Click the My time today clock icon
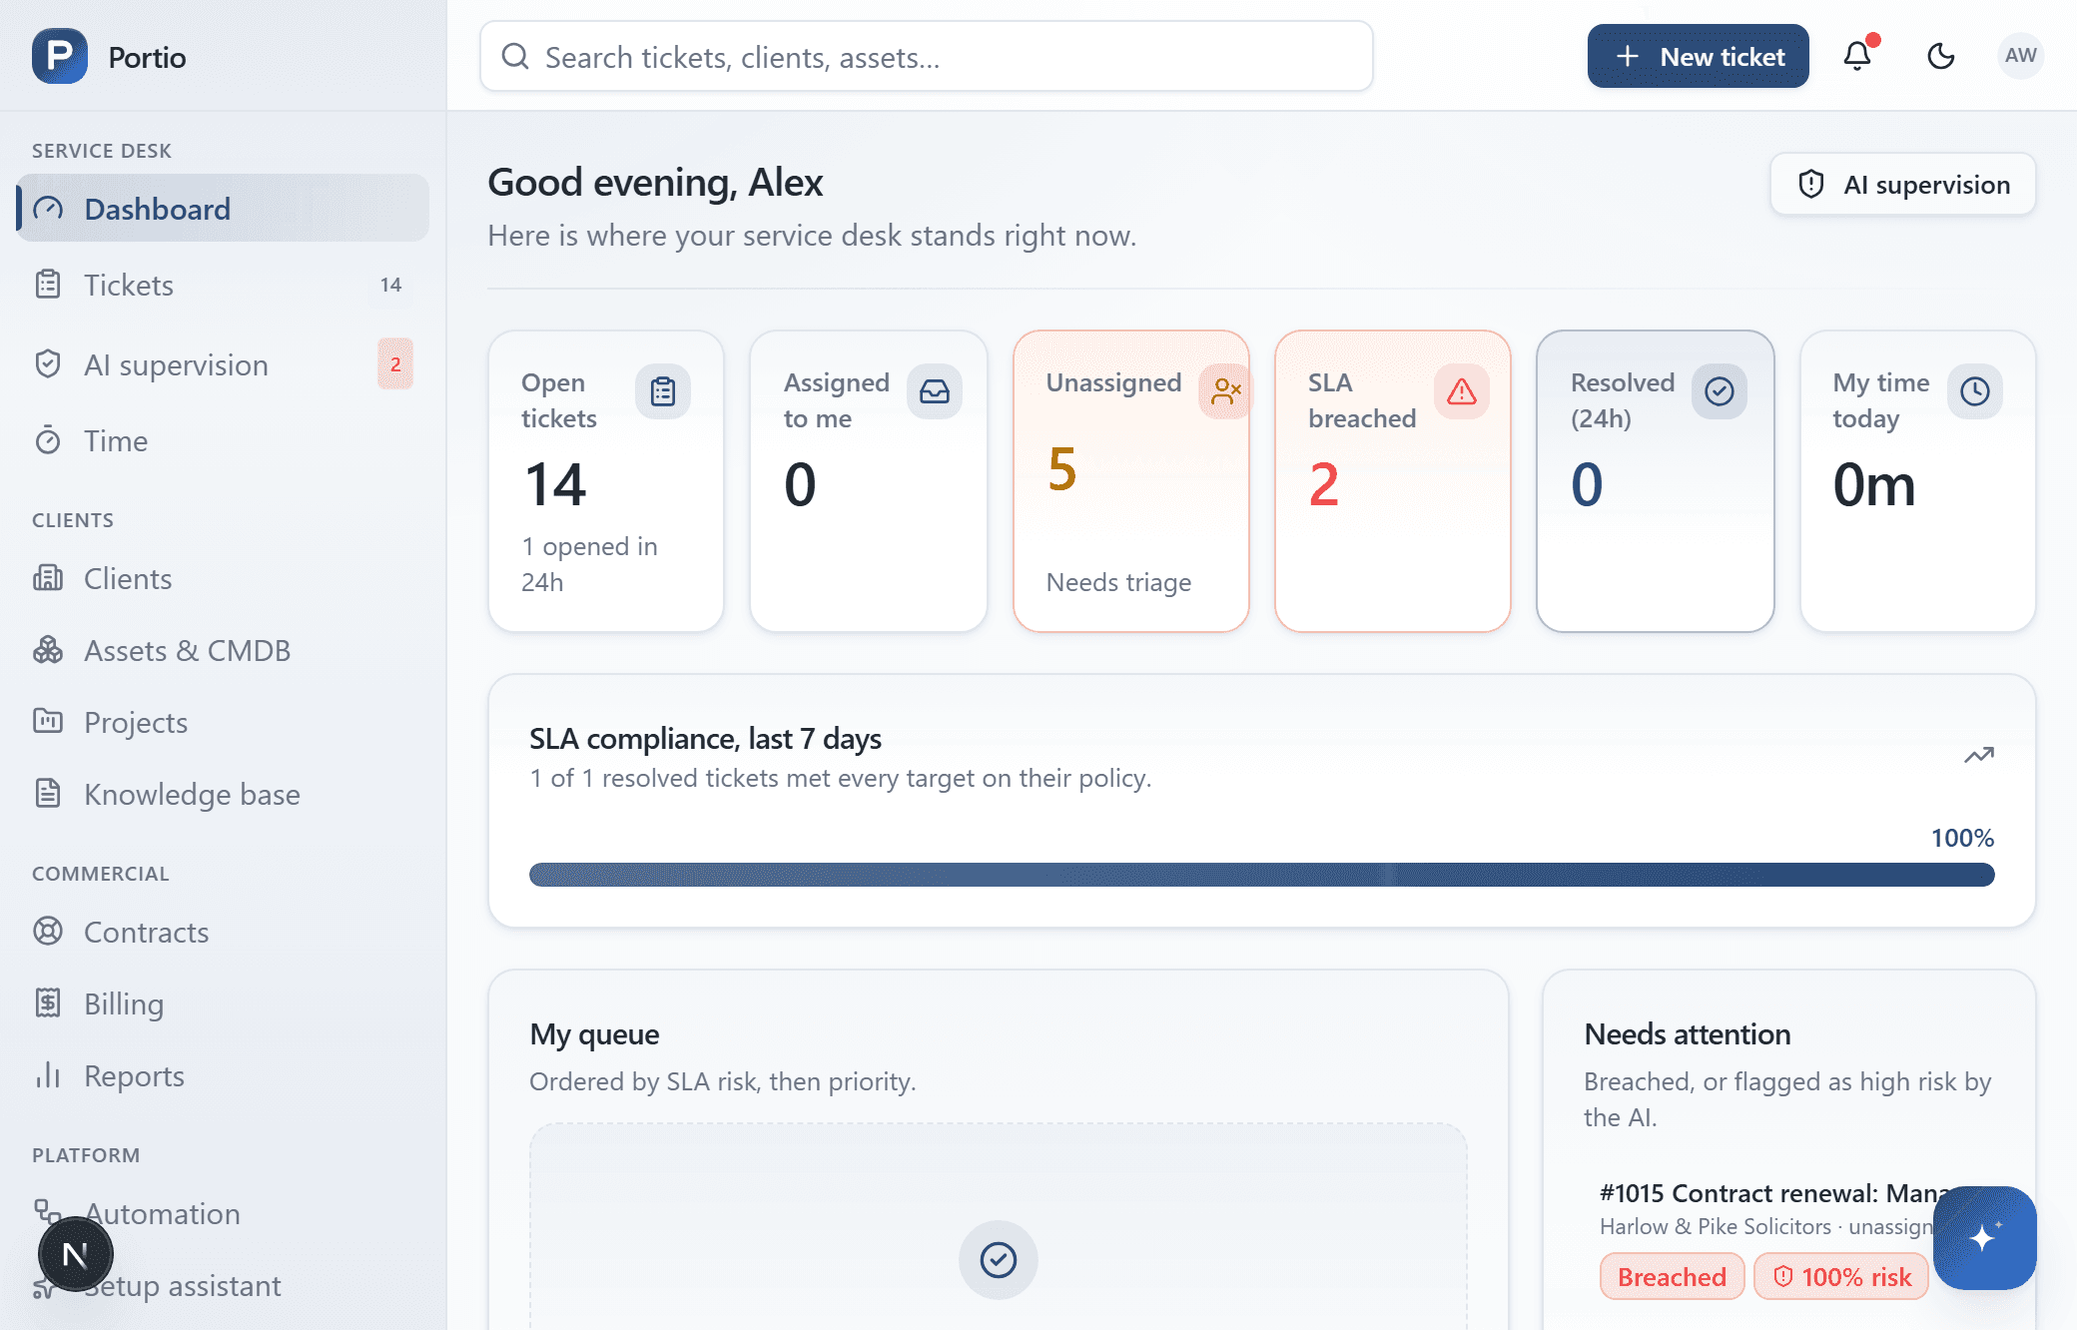Viewport: 2077px width, 1330px height. coord(1975,391)
